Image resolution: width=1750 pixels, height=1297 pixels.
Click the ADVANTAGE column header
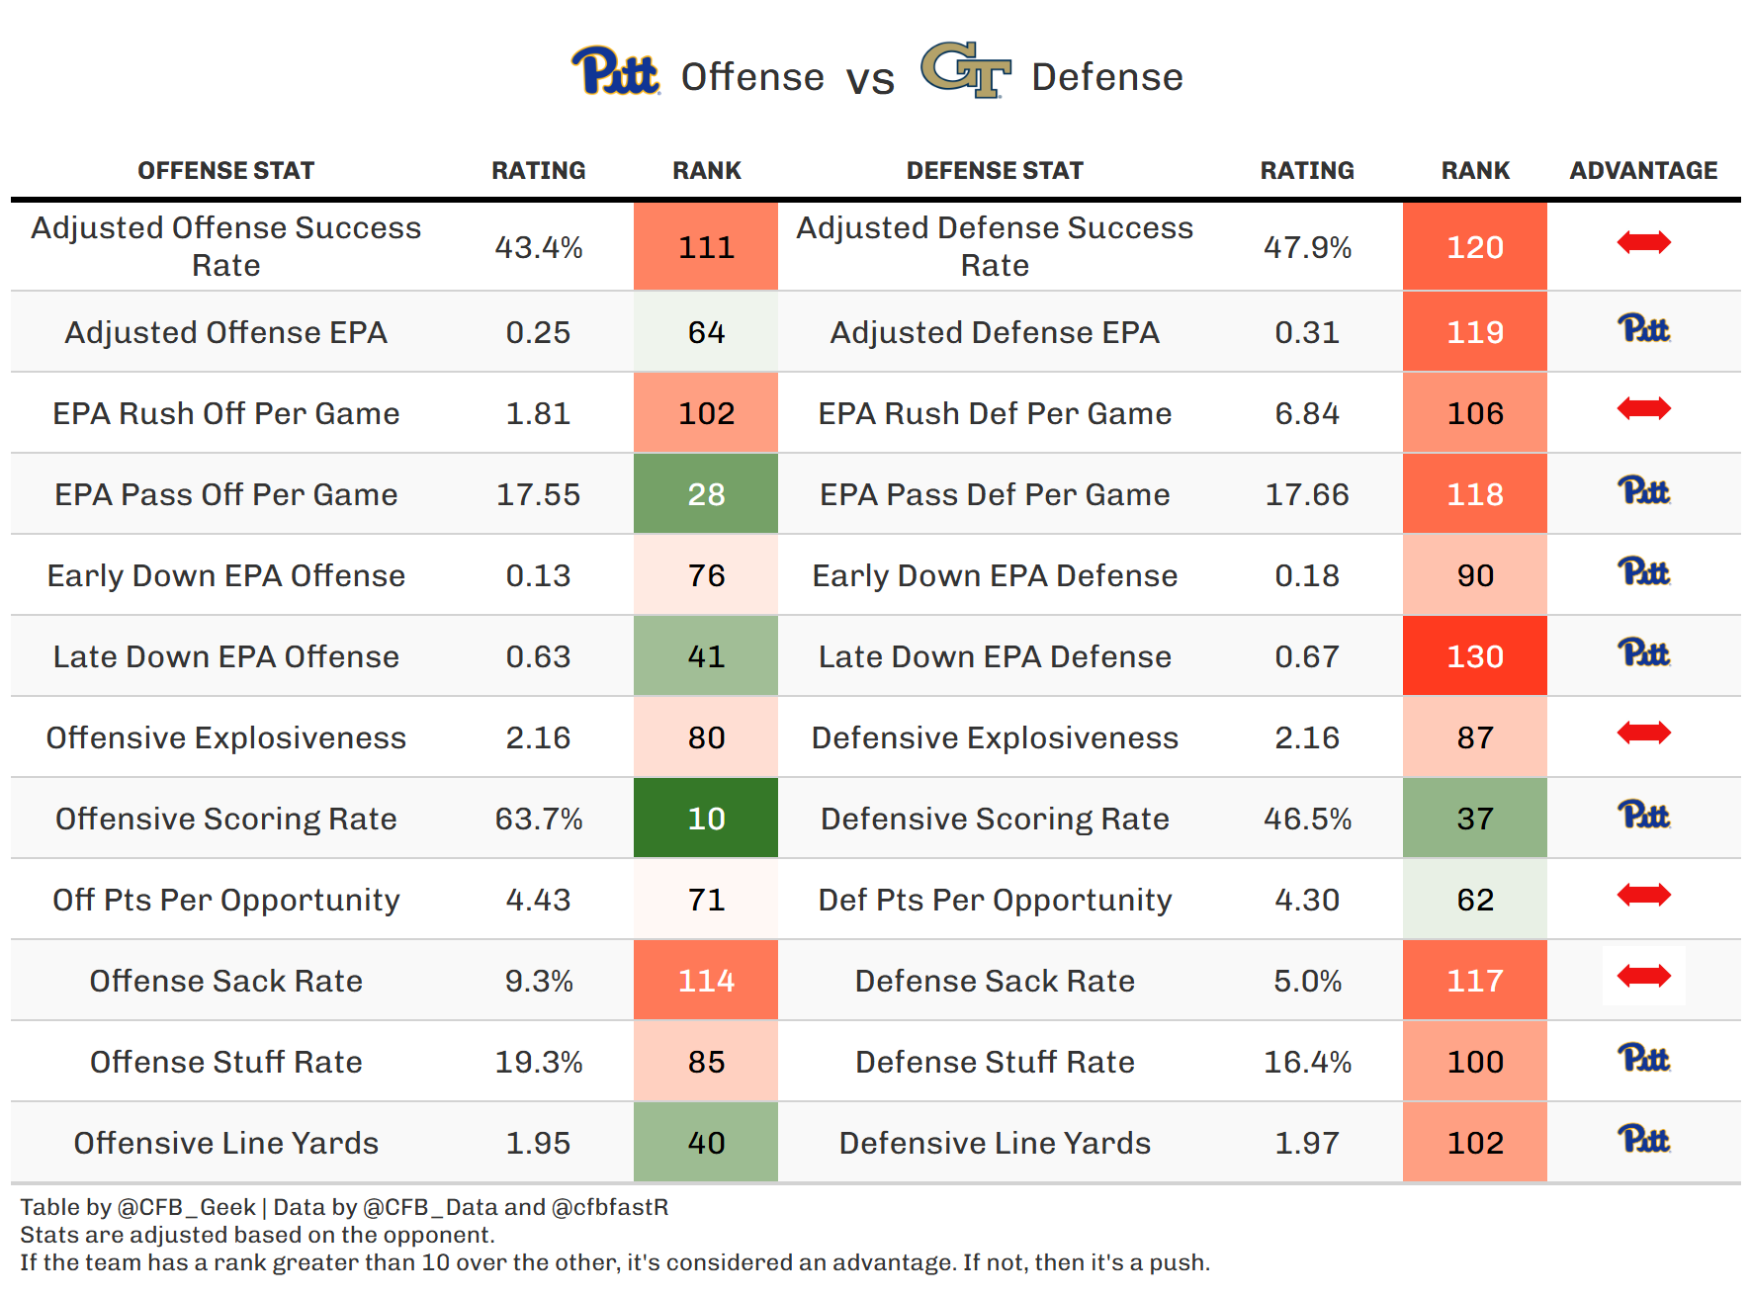coord(1643,171)
